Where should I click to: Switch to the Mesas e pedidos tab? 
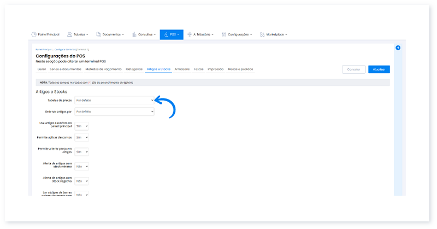(240, 69)
